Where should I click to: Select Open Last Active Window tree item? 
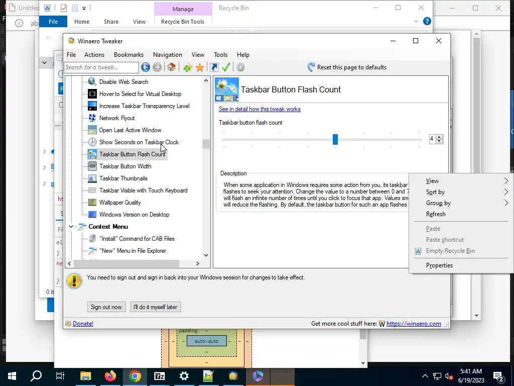(x=130, y=130)
